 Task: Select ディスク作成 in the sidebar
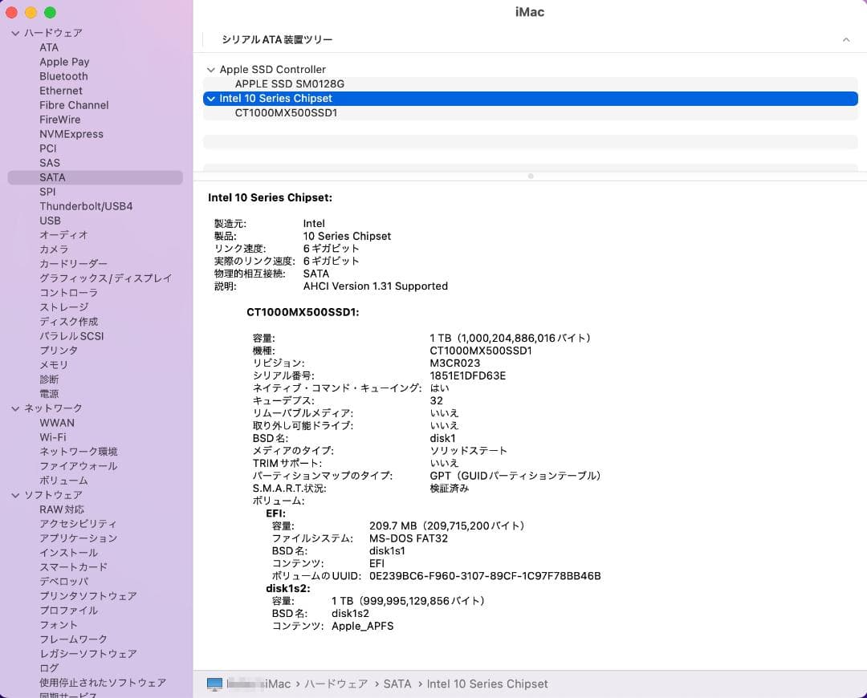pos(68,322)
